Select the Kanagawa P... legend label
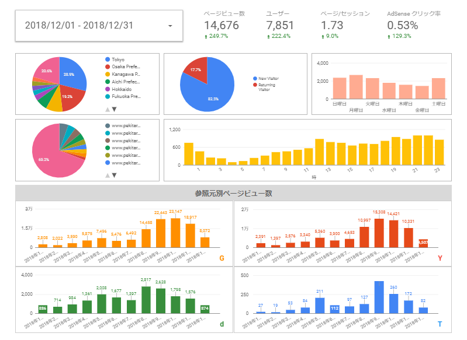 coord(126,74)
